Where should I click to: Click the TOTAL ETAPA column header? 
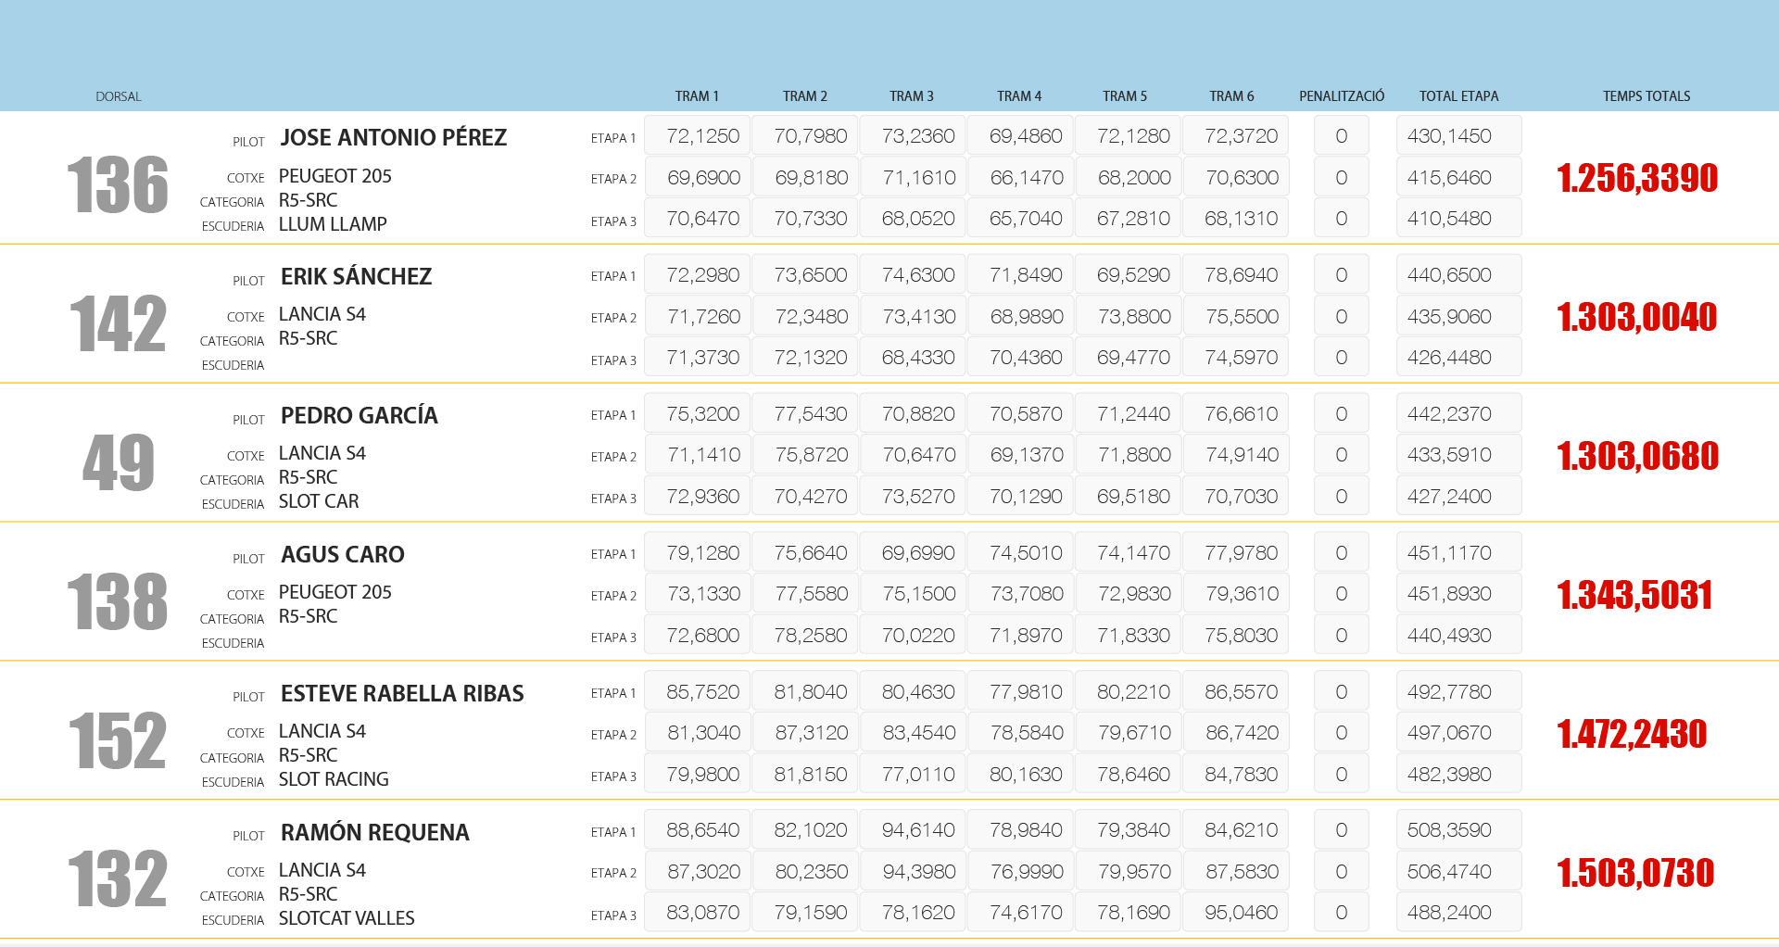1458,96
